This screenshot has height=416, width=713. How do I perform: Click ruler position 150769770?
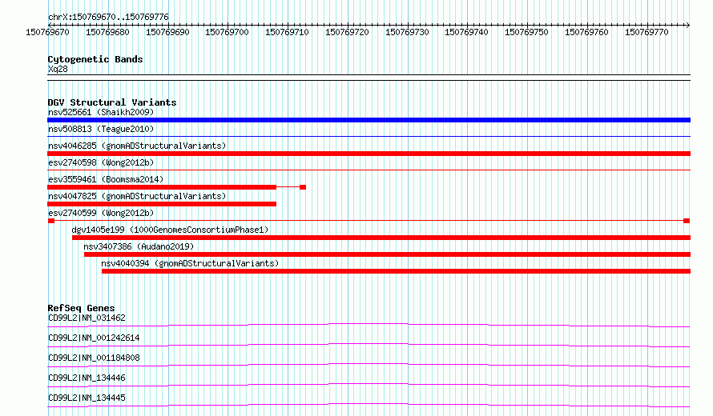pos(647,32)
